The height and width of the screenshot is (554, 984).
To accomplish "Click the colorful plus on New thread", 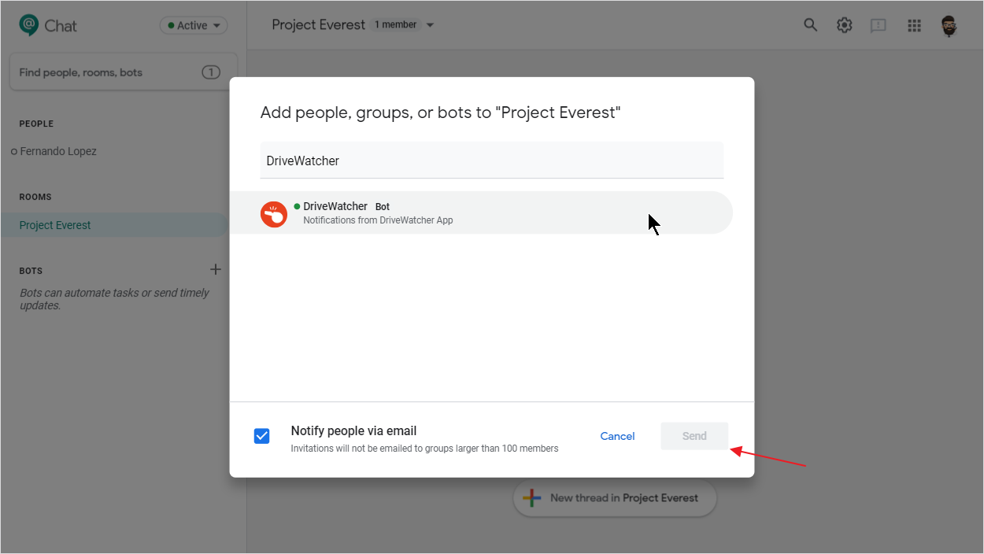I will click(x=531, y=497).
